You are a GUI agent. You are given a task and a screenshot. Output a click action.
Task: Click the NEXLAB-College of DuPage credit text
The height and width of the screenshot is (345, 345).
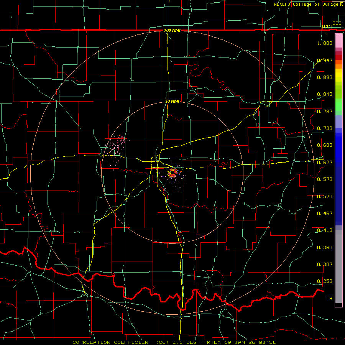(x=309, y=4)
